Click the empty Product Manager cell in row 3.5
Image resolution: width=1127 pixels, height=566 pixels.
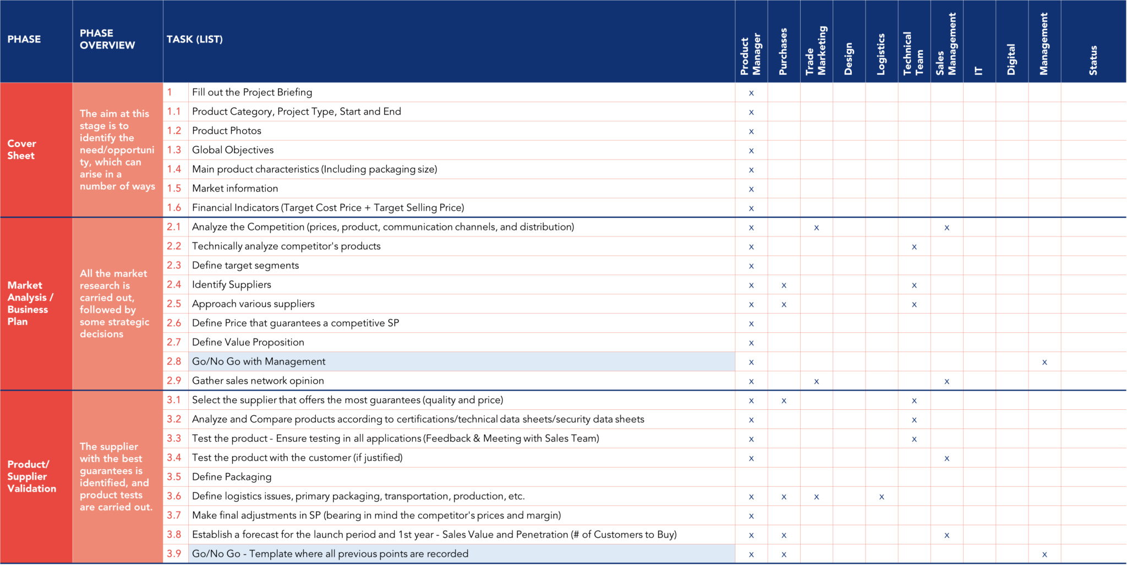click(751, 477)
